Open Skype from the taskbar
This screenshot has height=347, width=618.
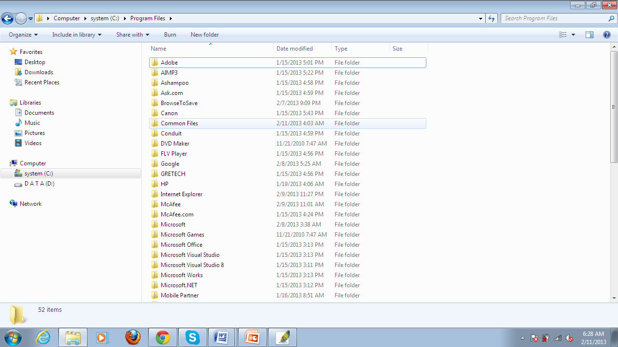point(193,337)
